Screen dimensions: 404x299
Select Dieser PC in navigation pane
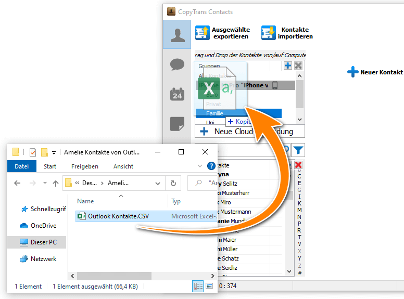(x=37, y=242)
